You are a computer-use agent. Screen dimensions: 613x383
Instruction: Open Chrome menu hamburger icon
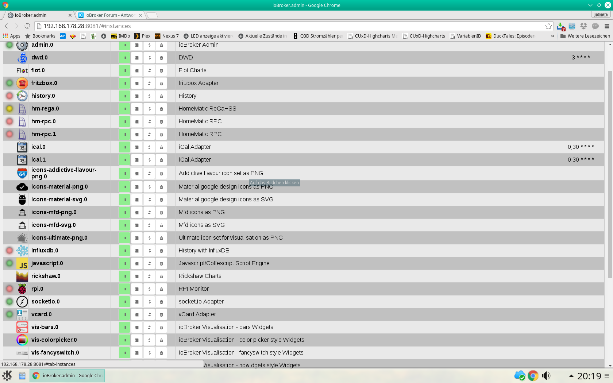(607, 26)
